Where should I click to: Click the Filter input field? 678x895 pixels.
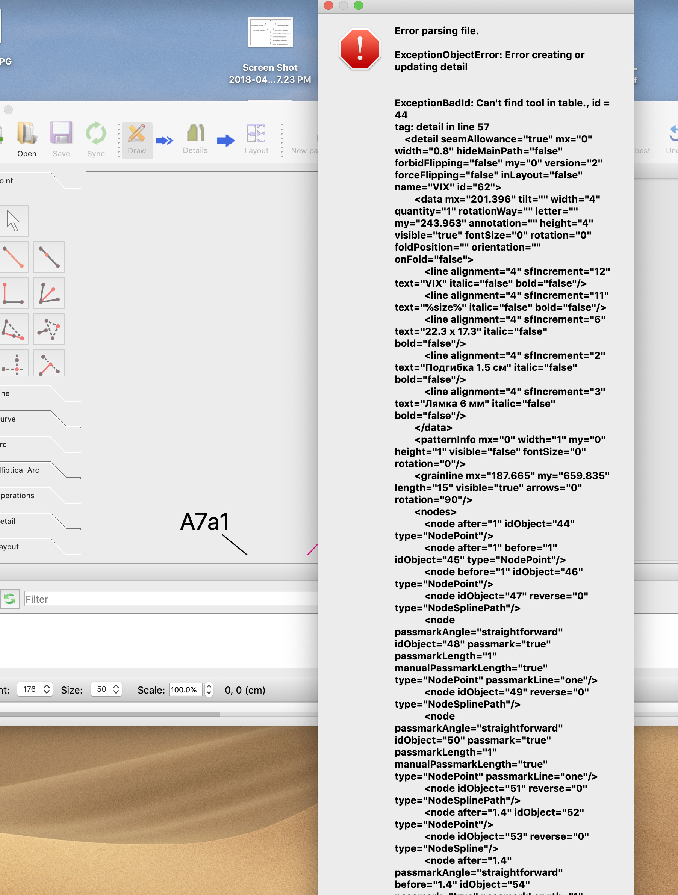click(x=170, y=599)
